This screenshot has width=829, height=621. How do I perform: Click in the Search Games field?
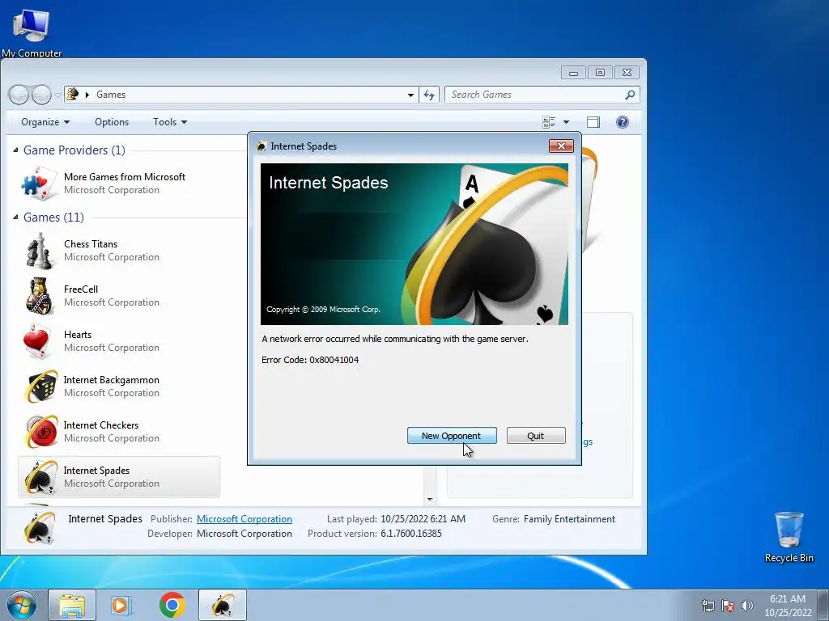(x=534, y=95)
